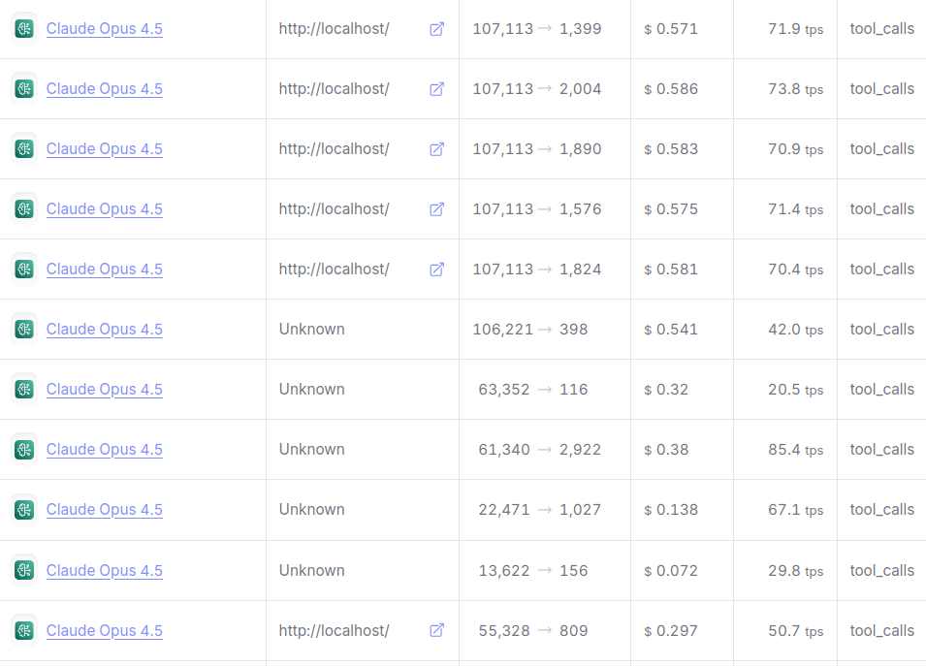
Task: Click the cost value $ 0.575
Action: [671, 209]
